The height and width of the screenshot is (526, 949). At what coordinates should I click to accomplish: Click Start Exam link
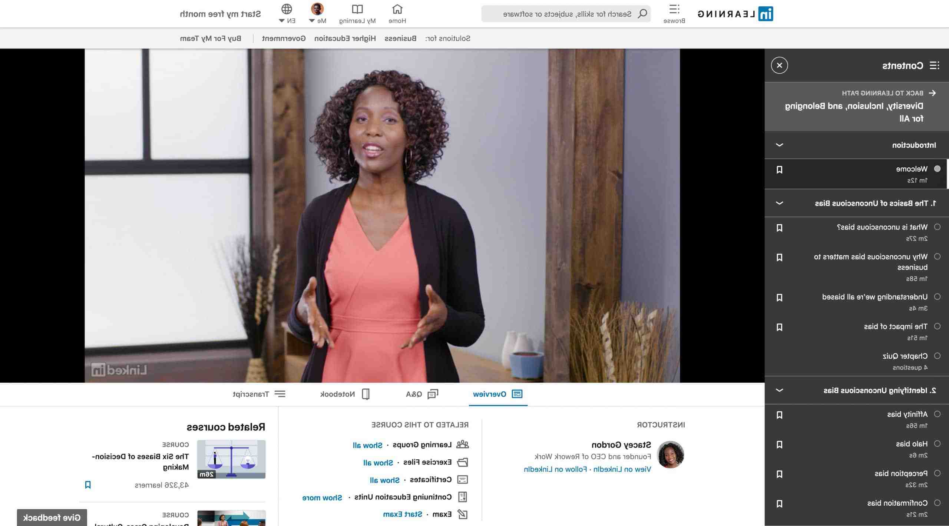tap(403, 514)
